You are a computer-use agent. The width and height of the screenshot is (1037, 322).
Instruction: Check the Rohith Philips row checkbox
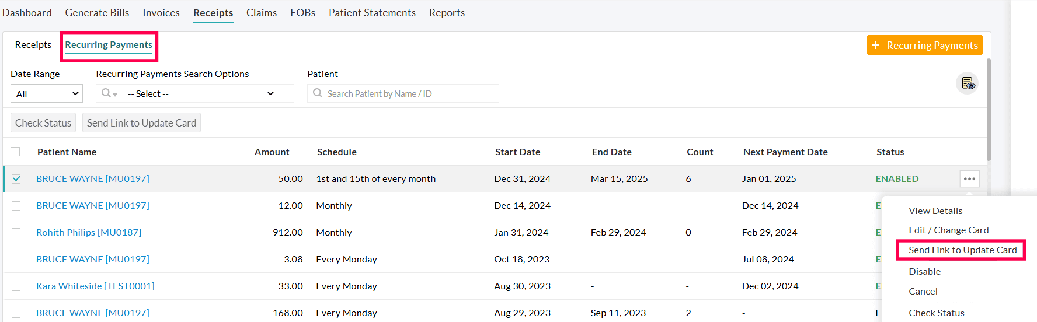(16, 233)
